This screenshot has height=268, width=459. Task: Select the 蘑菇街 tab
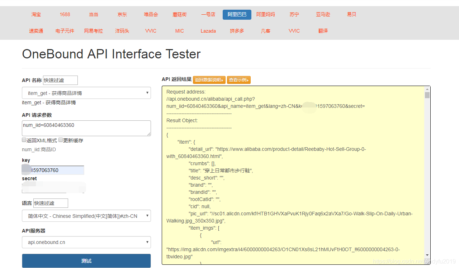[180, 15]
